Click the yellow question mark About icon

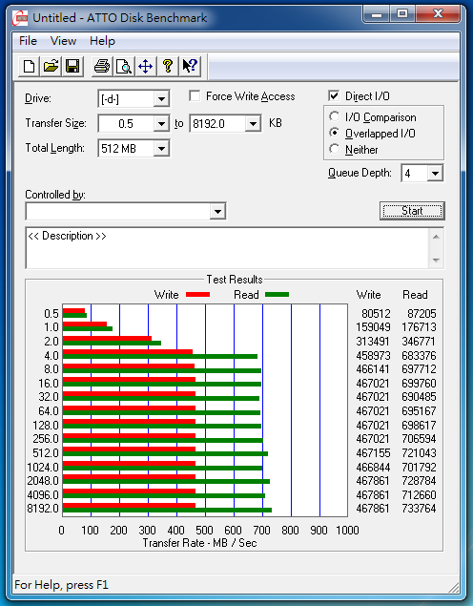coord(168,66)
